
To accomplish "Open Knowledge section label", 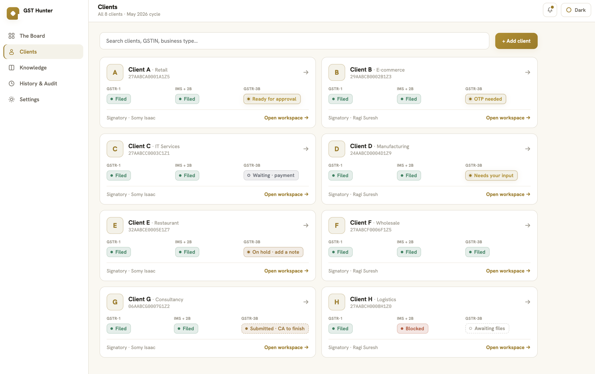I will click(x=33, y=68).
